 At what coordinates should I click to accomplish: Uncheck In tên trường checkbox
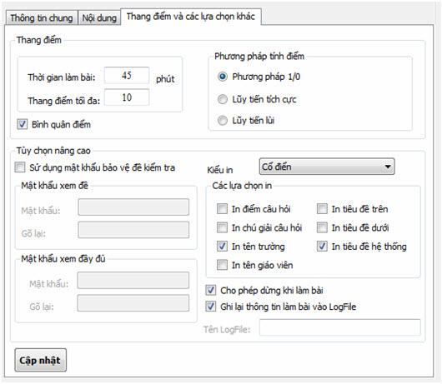coord(222,247)
